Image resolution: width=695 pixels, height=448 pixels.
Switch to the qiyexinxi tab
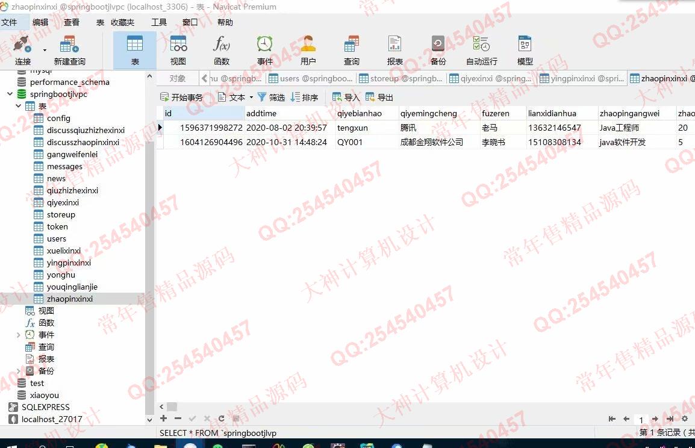tap(491, 78)
